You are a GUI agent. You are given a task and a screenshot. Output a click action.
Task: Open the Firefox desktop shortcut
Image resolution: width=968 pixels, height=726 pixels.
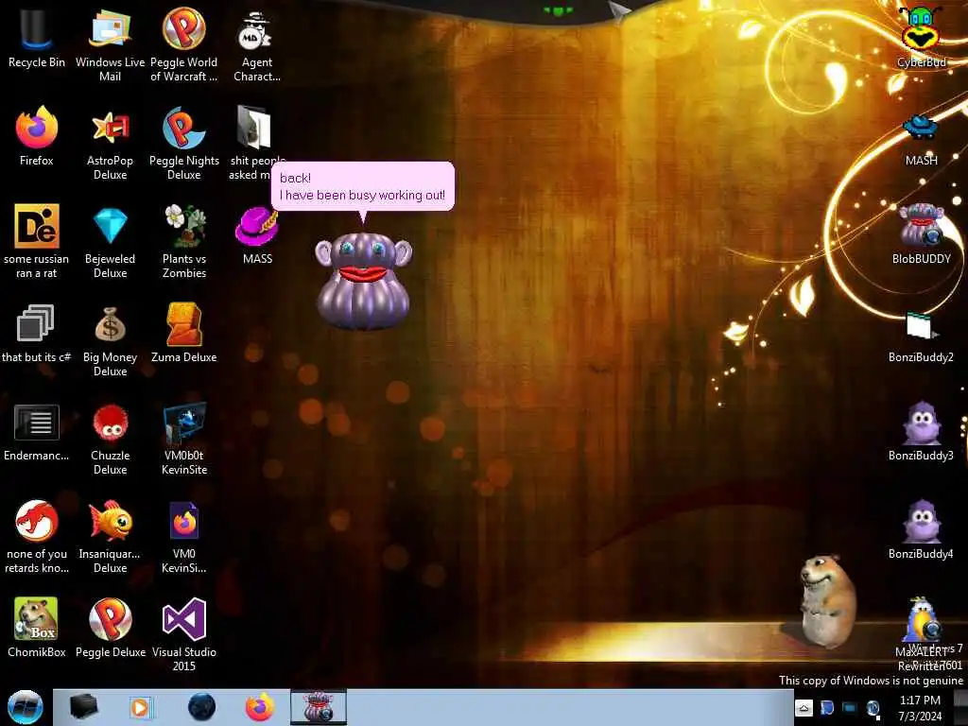(x=37, y=136)
